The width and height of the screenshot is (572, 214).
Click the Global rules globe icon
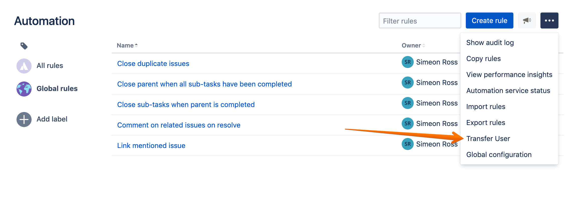tap(24, 89)
